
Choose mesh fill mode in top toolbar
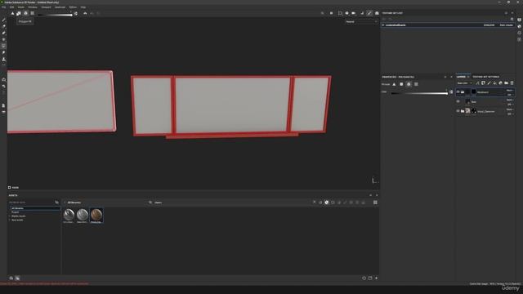tap(25, 13)
